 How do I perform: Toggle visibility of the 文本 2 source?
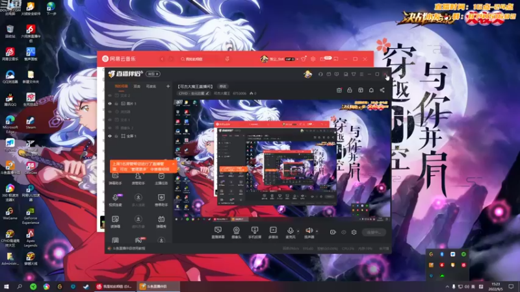point(110,95)
